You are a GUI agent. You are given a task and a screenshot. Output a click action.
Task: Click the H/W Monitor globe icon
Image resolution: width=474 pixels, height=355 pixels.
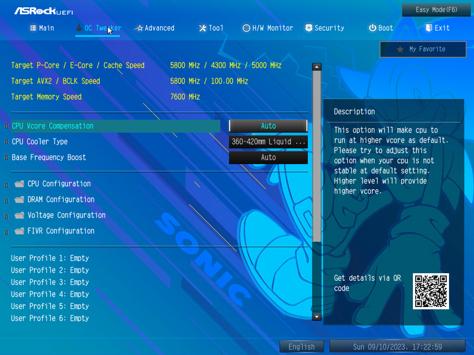tap(246, 28)
